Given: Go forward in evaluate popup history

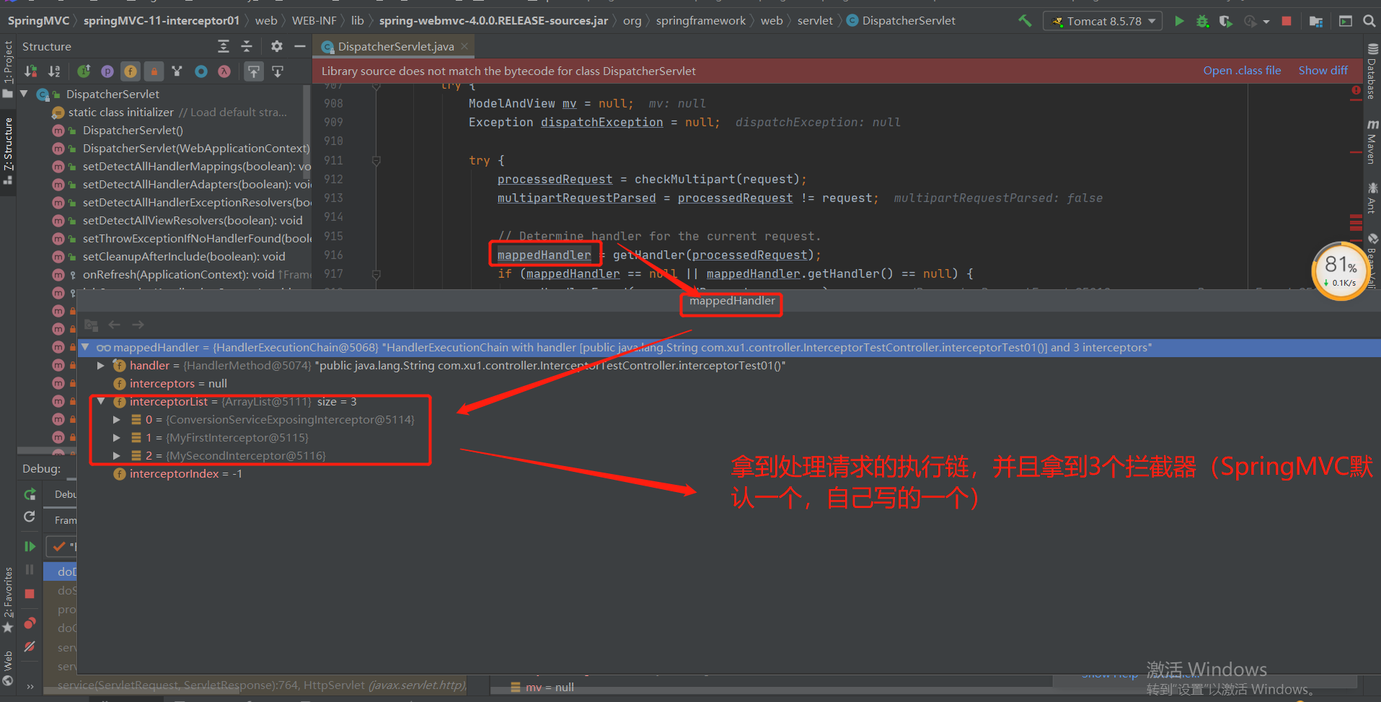Looking at the screenshot, I should click(x=138, y=325).
